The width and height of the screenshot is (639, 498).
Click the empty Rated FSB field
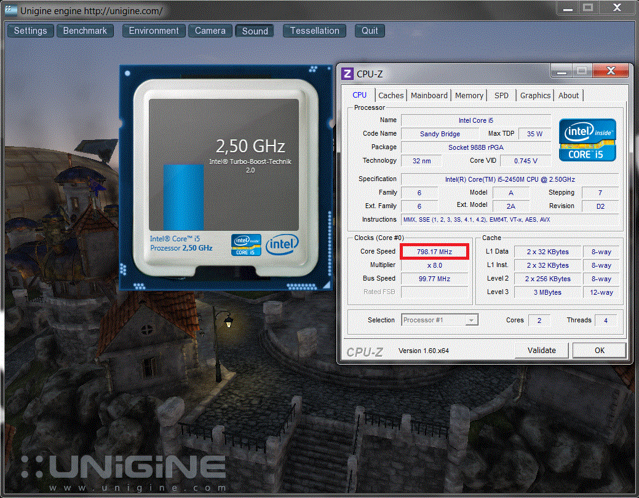[x=434, y=292]
